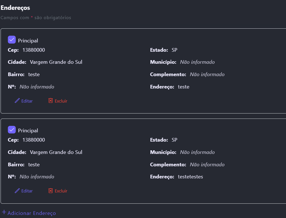
Task: Click the Principal label in the first address card
Action: 28,41
